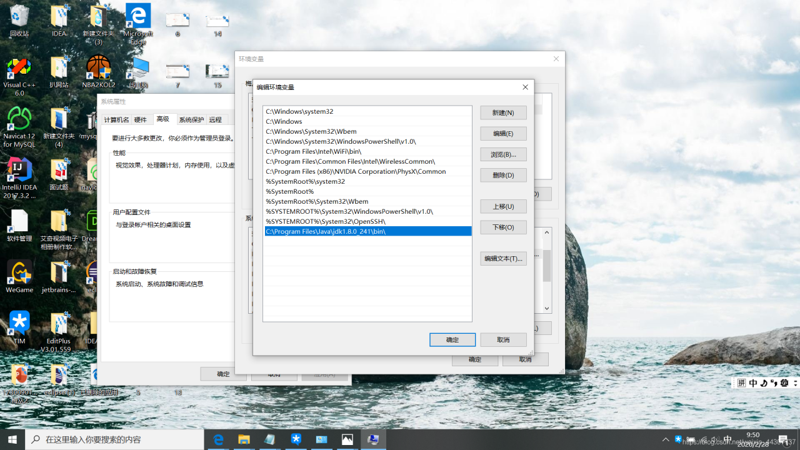Select the %SYSTEMROOT% OpenSSH path entry
Viewport: 800px width, 450px height.
tap(367, 221)
